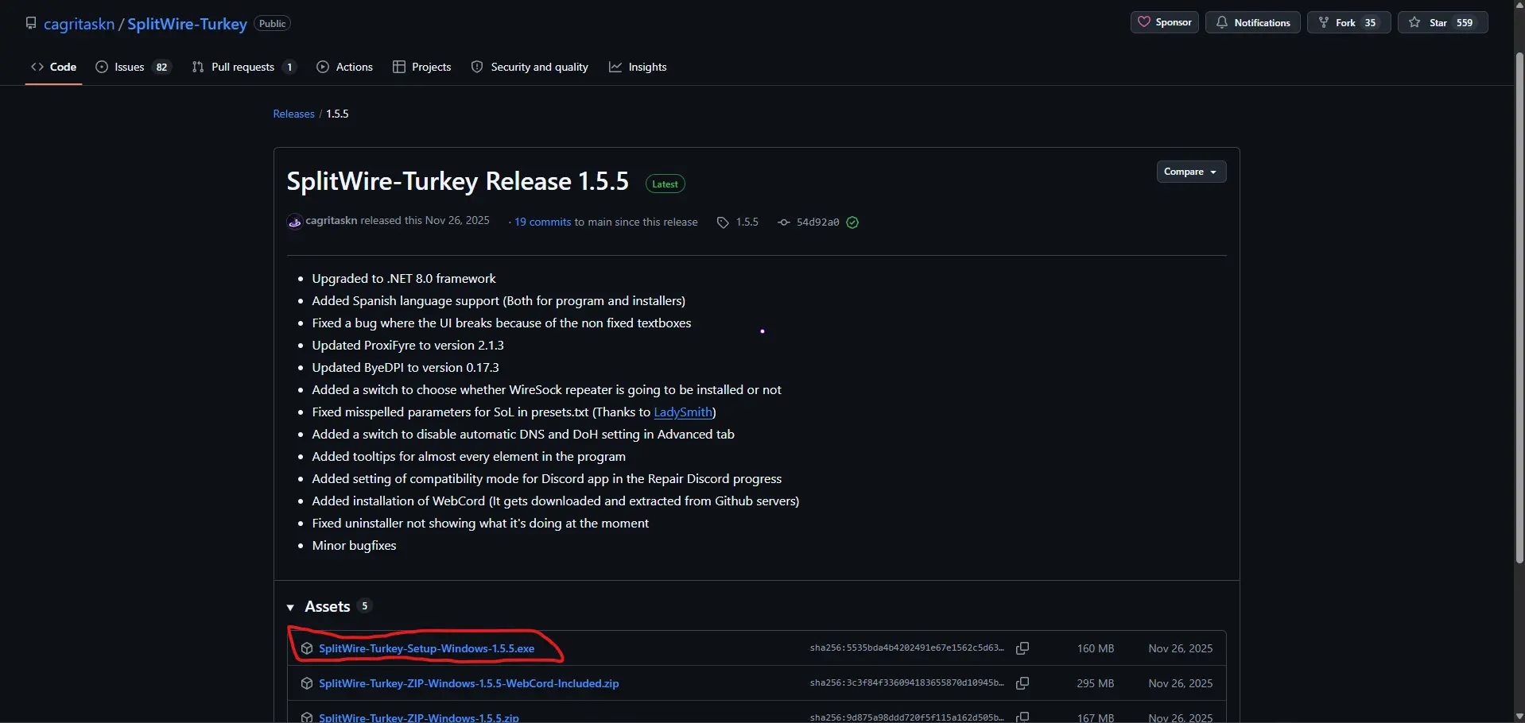Image resolution: width=1525 pixels, height=723 pixels.
Task: Click the 'Minor bugfixes' line
Action: [x=354, y=546]
